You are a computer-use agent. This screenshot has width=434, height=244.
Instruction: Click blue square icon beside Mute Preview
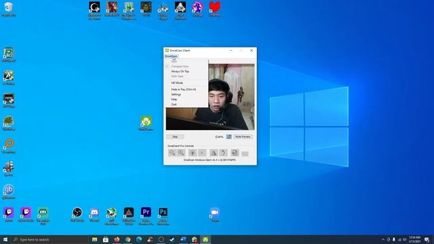(229, 137)
